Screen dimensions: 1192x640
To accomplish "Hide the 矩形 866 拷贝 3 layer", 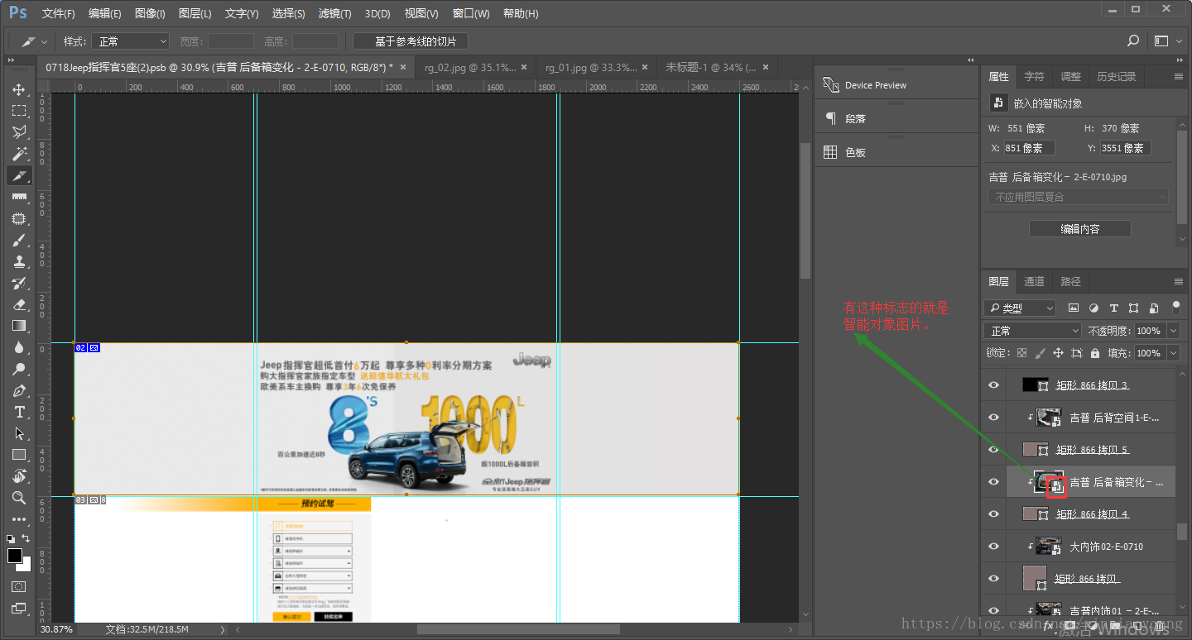I will 994,385.
